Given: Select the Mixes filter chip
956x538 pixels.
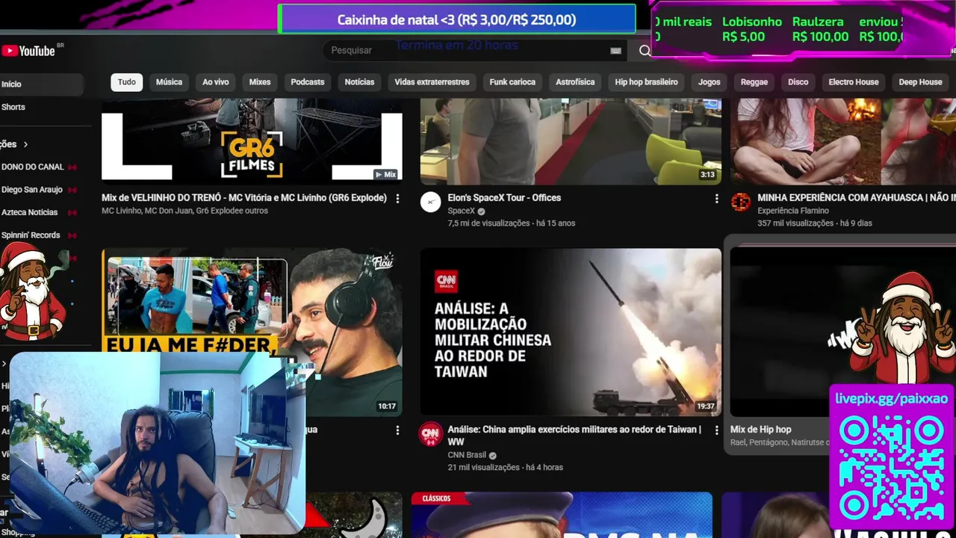Looking at the screenshot, I should 260,82.
